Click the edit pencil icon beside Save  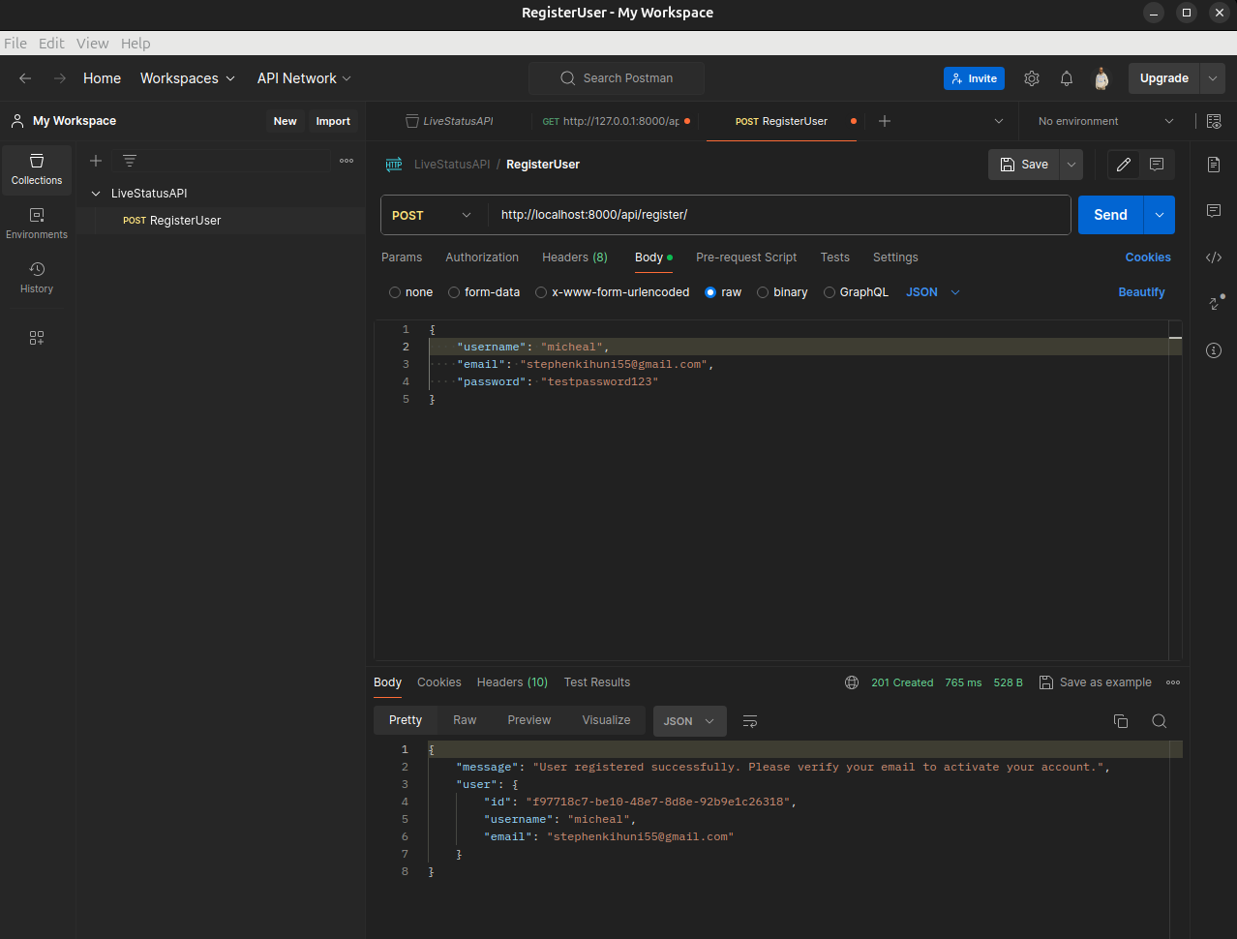pos(1124,165)
